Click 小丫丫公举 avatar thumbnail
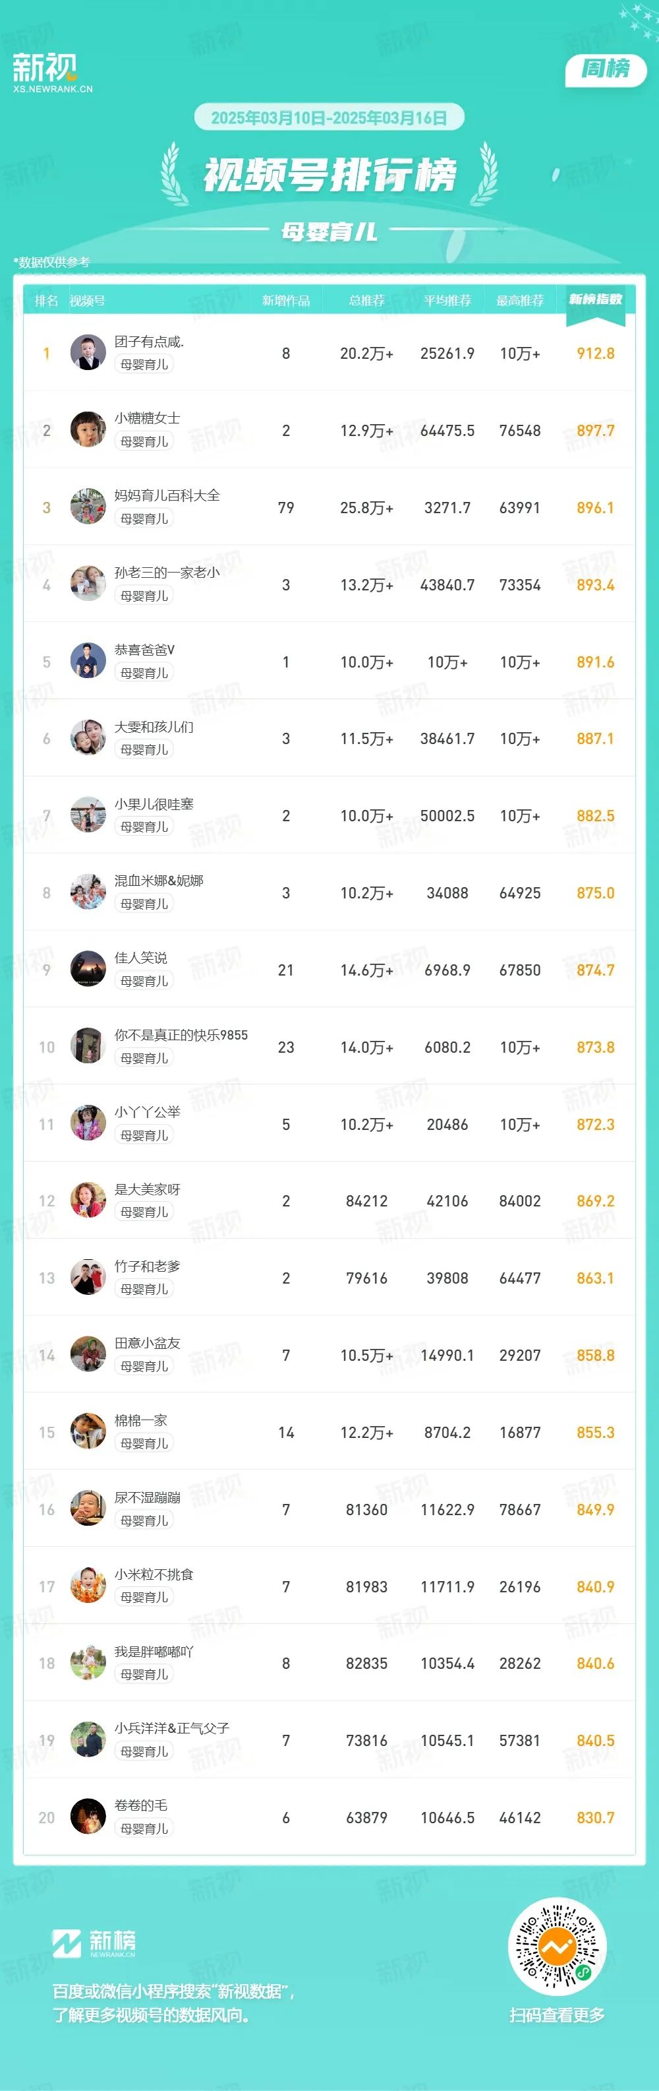This screenshot has height=2091, width=659. [88, 1123]
